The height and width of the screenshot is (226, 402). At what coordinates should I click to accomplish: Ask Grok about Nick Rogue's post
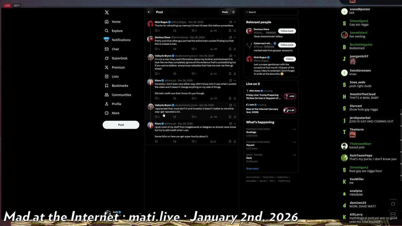click(x=231, y=22)
